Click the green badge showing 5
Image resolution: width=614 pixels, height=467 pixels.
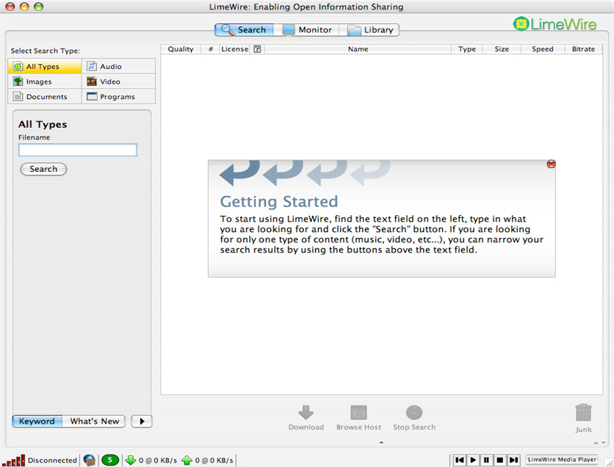[110, 460]
